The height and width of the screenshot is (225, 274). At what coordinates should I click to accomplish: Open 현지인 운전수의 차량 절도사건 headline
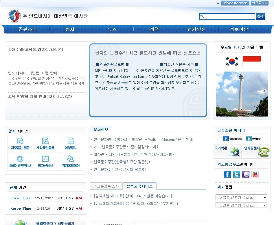[148, 53]
